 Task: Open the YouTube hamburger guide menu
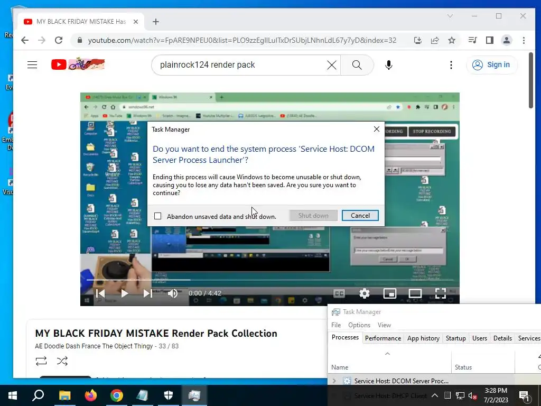pos(32,64)
